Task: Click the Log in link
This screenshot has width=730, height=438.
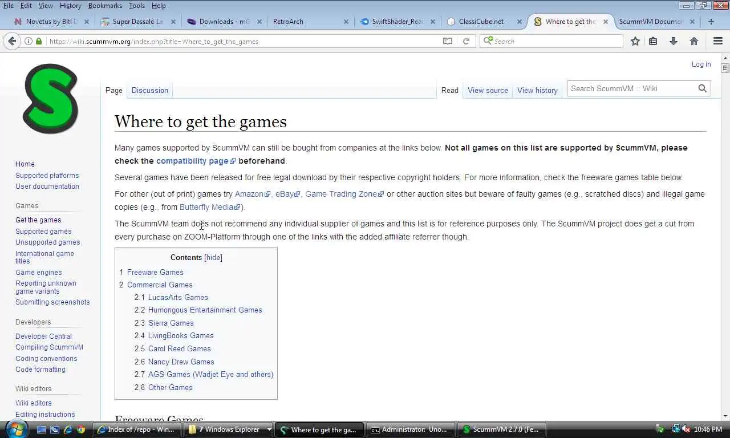Action: point(701,64)
